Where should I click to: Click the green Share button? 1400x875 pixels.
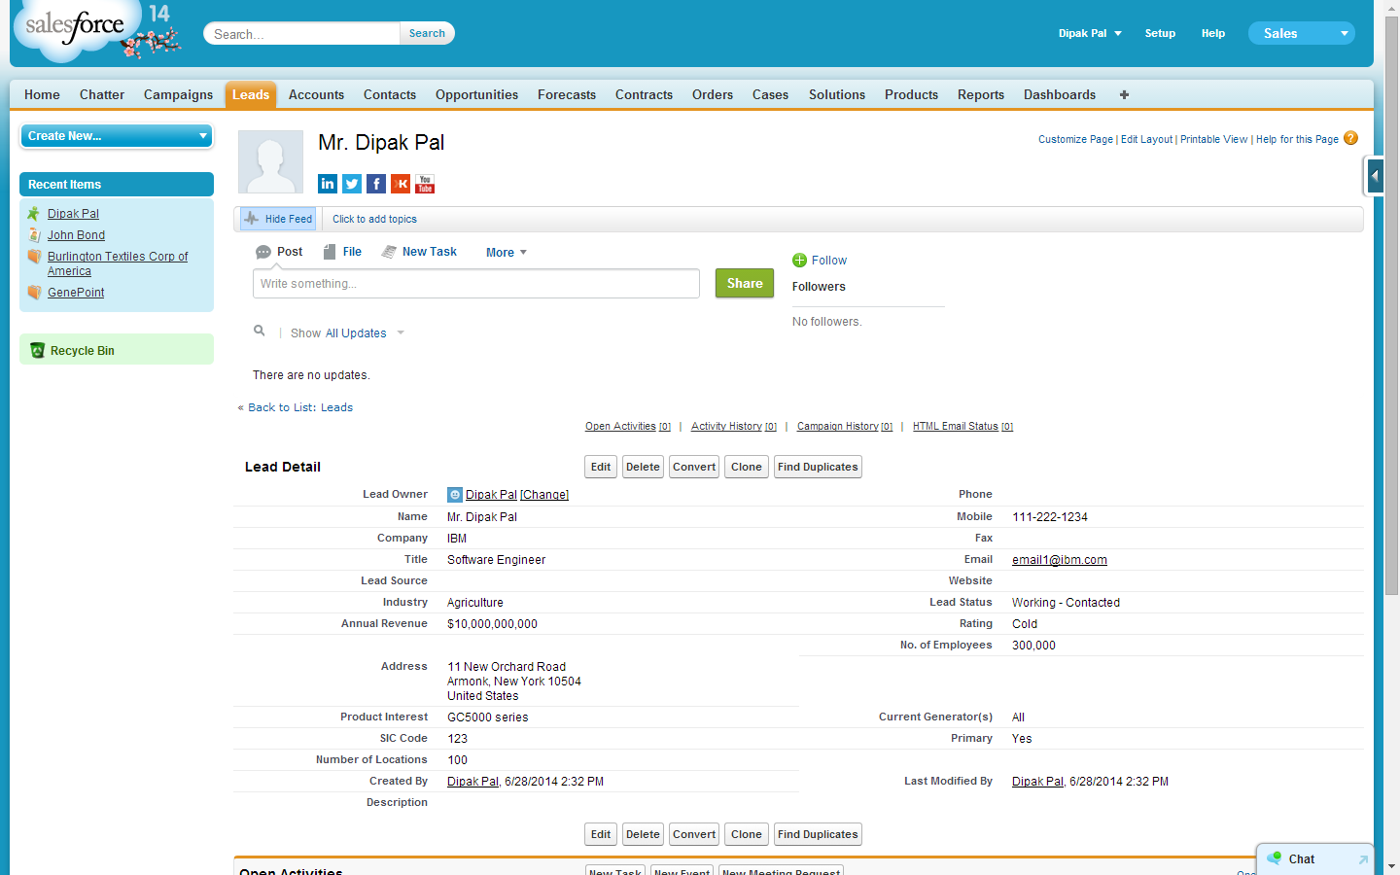(x=745, y=283)
